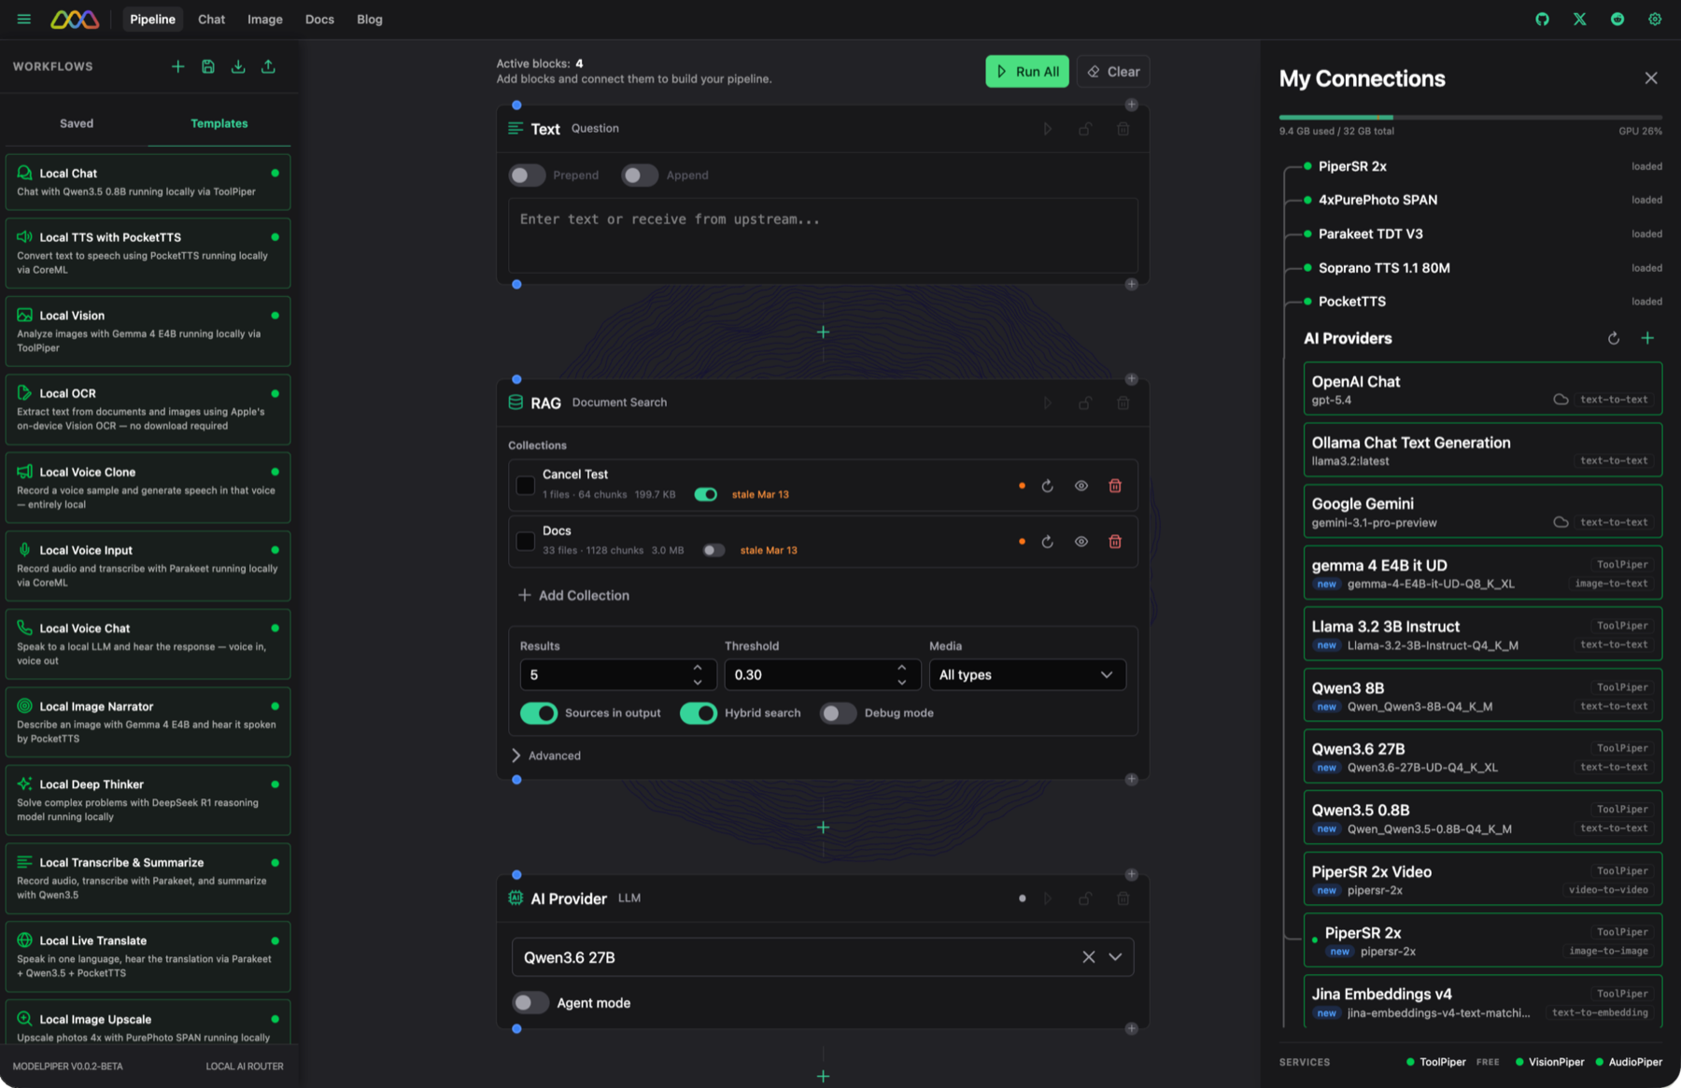The image size is (1681, 1088).
Task: Toggle the Append switch
Action: (640, 175)
